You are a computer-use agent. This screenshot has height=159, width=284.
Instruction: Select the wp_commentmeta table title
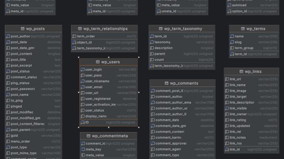[110, 136]
